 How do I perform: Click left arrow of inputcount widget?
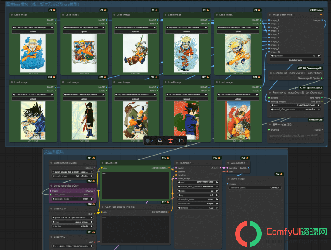[272, 56]
